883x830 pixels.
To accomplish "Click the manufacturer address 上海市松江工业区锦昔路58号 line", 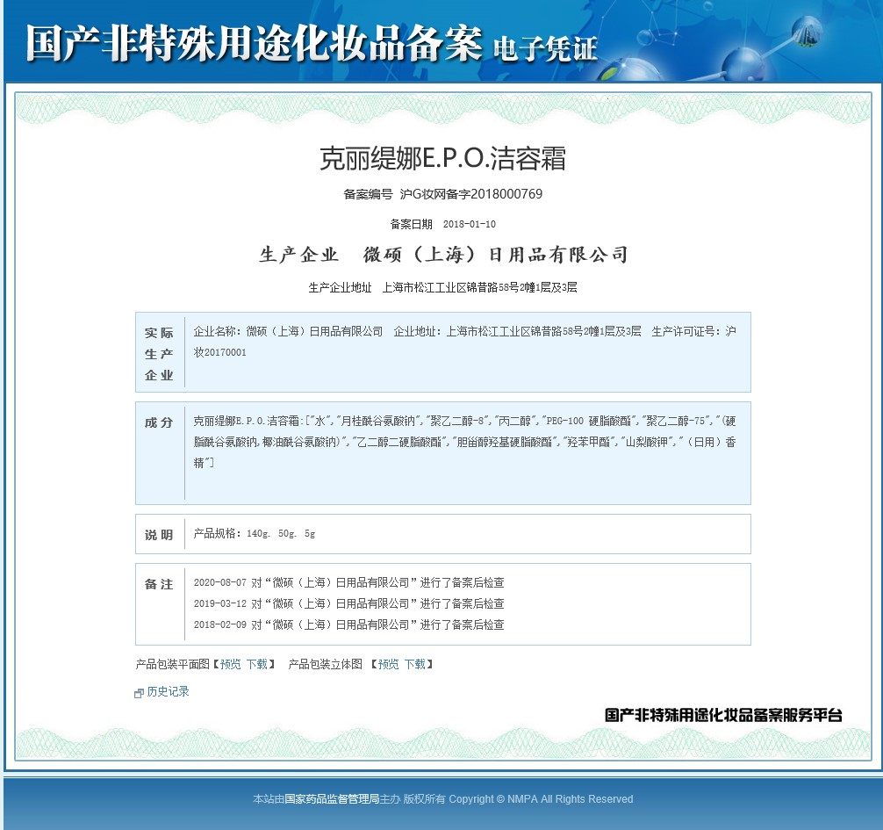I will (480, 287).
